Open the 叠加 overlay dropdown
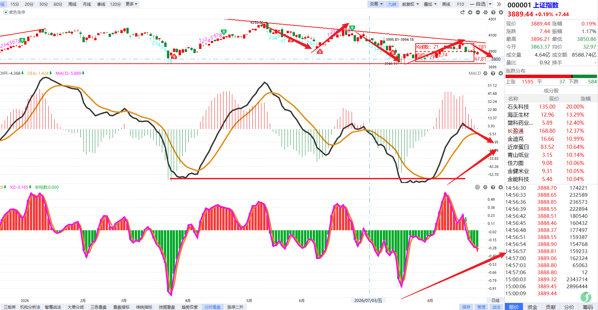This screenshot has height=310, width=598. 430,4
